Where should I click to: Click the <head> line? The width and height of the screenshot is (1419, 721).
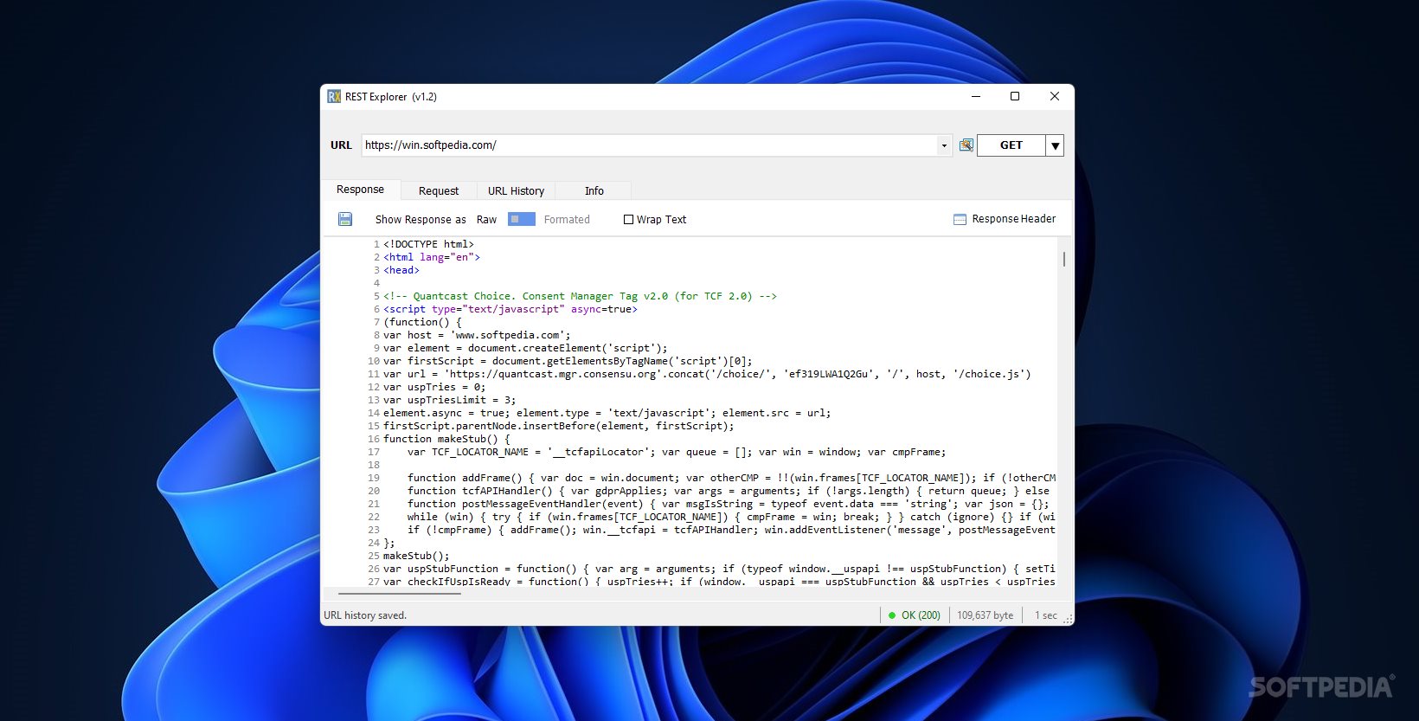tap(401, 270)
